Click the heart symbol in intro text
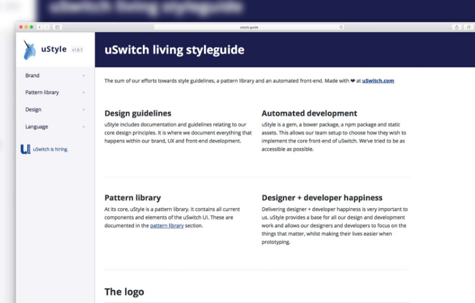Viewport: 475px width, 303px height. [x=353, y=81]
